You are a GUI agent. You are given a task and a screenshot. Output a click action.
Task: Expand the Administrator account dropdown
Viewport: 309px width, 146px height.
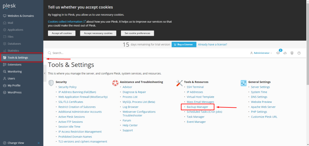click(261, 53)
